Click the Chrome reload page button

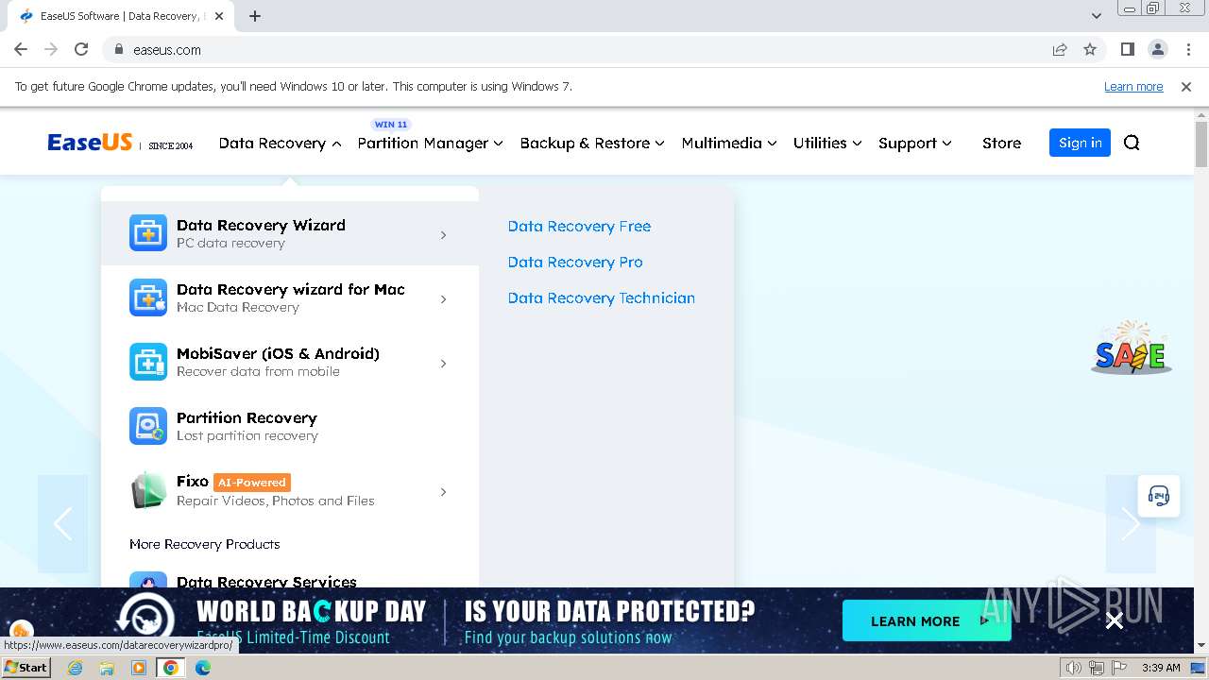pos(81,50)
